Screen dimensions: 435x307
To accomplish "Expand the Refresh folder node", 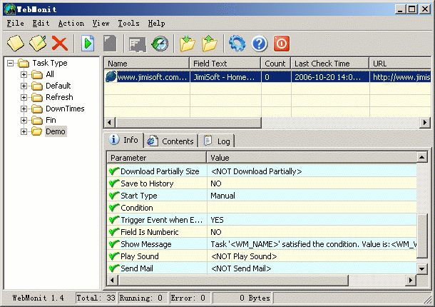I will (x=24, y=97).
